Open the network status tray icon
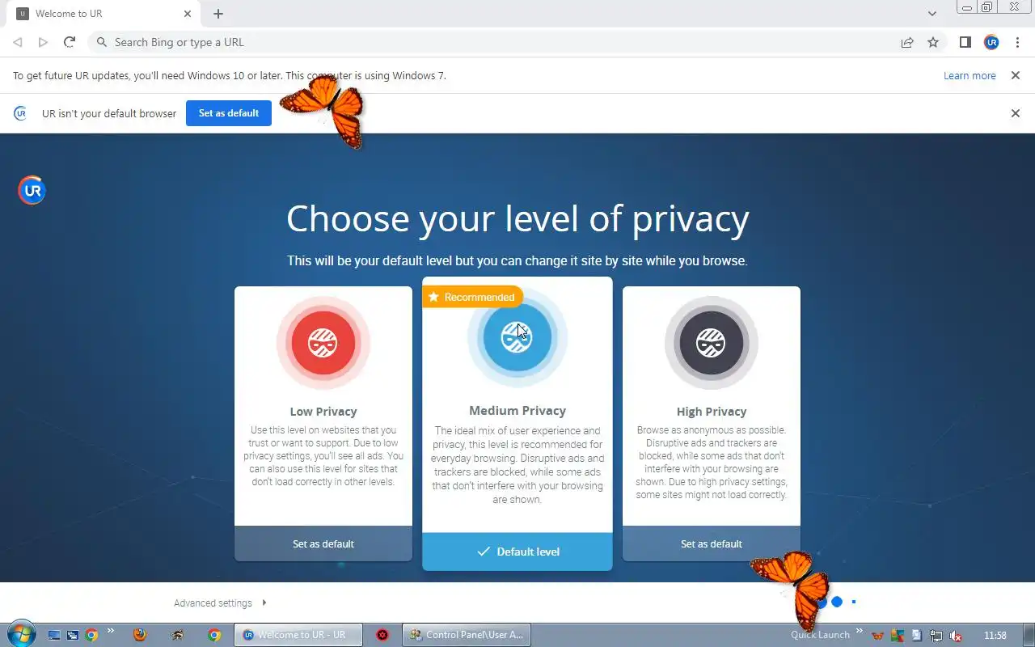1035x647 pixels. point(936,636)
